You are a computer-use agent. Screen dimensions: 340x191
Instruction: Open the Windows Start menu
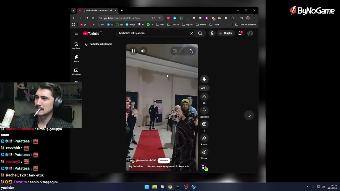tap(147, 187)
